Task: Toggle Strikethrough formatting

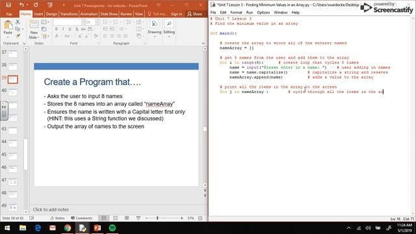Action: point(83,29)
